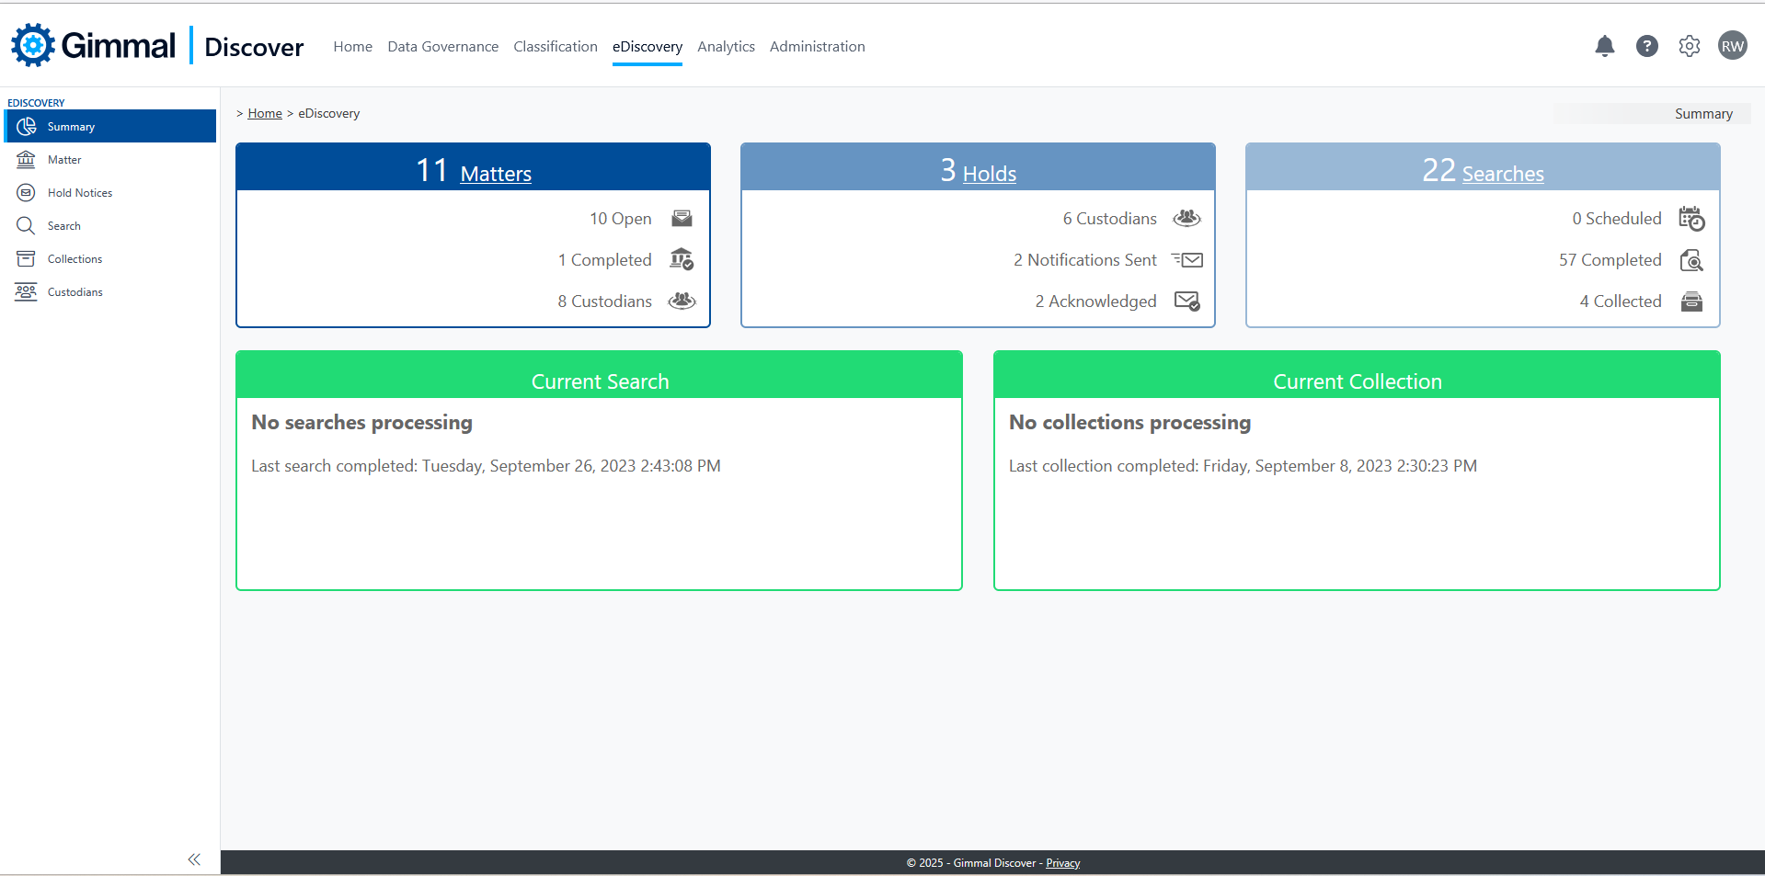This screenshot has width=1765, height=876.
Task: Collapse the left sidebar panel
Action: tap(194, 859)
